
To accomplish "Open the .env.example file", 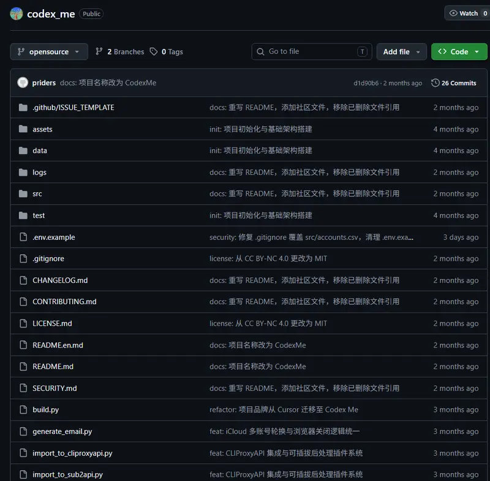I will click(54, 237).
